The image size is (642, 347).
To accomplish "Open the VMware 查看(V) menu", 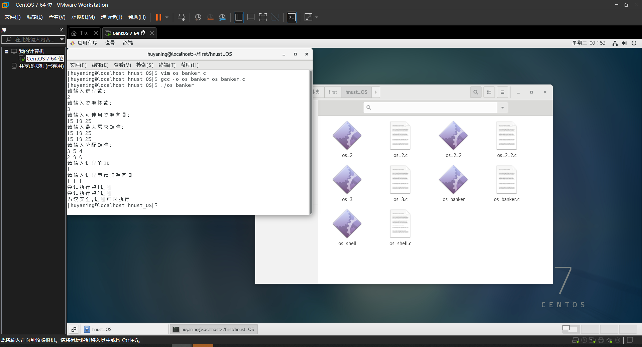I will tap(57, 17).
